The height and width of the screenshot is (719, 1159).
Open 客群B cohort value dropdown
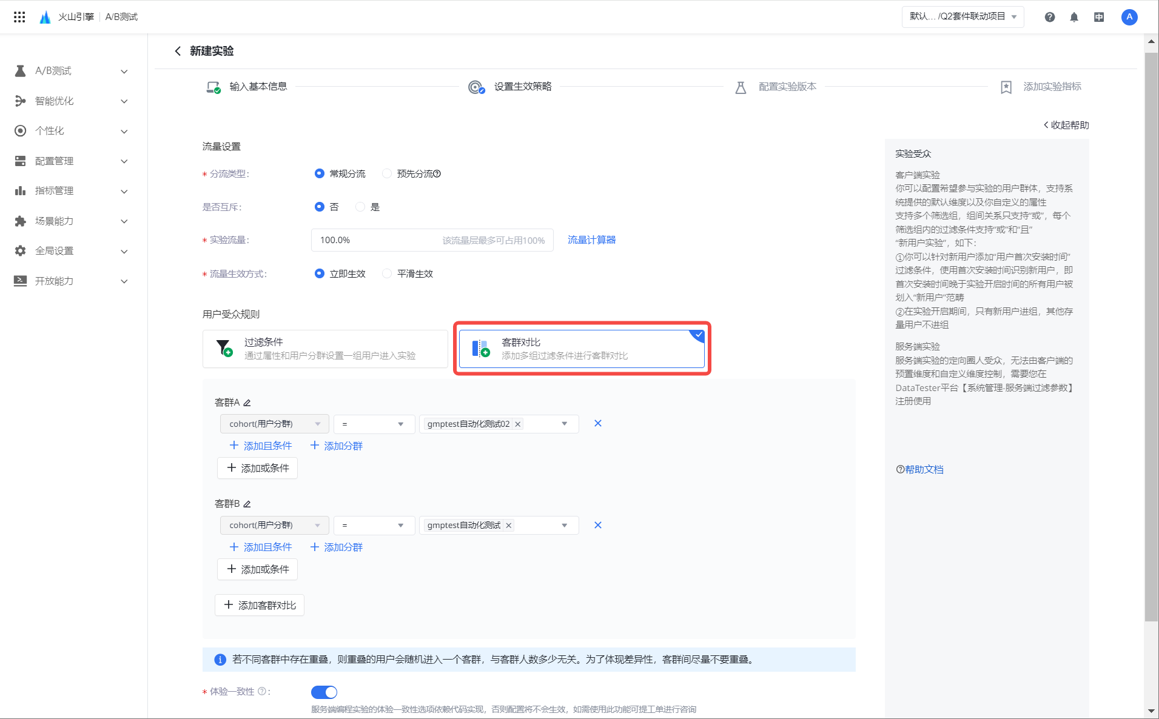(x=499, y=525)
